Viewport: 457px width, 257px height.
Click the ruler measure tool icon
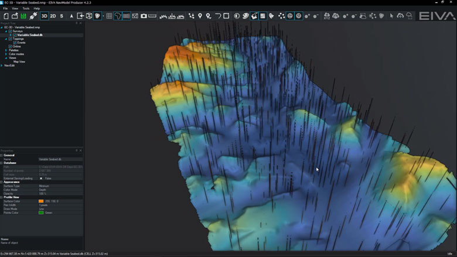pyautogui.click(x=152, y=16)
